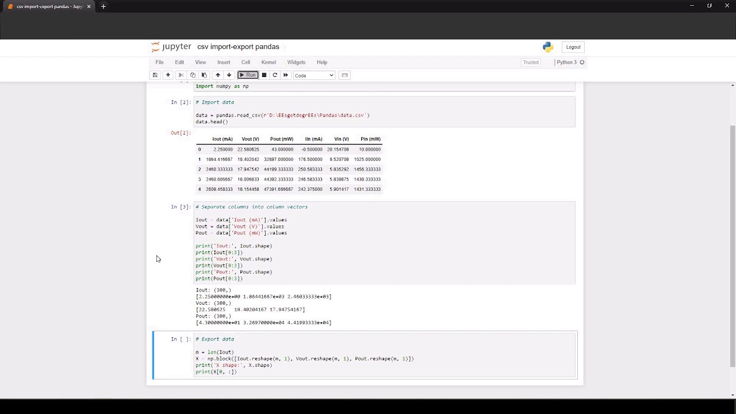This screenshot has width=736, height=414.
Task: Click the '# Separate columns into column vectors' comment
Action: point(251,207)
